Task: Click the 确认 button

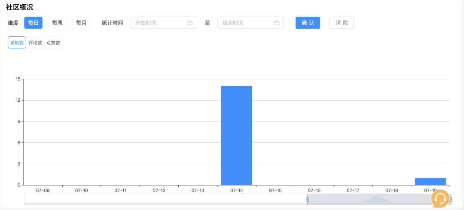Action: pos(308,23)
